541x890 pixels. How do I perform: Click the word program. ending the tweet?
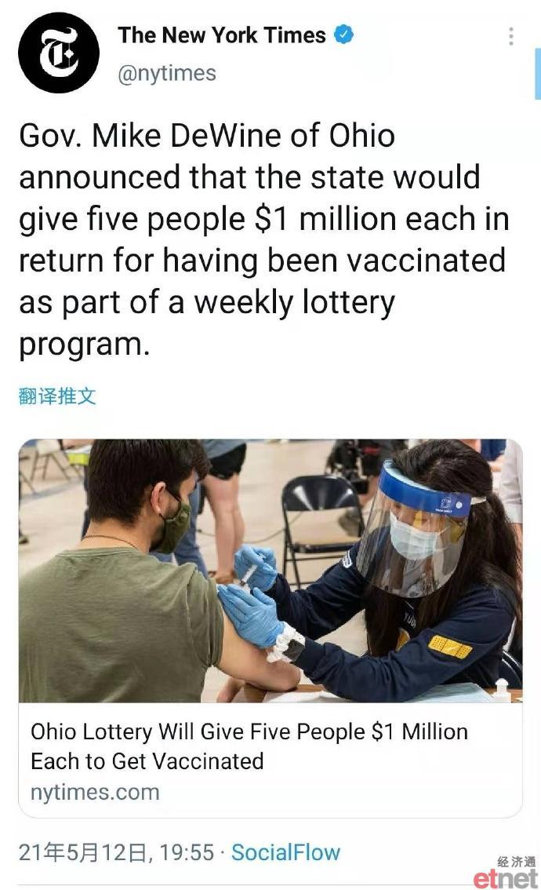pos(85,345)
